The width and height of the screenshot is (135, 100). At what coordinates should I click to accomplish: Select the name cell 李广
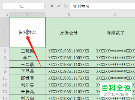[27, 57]
